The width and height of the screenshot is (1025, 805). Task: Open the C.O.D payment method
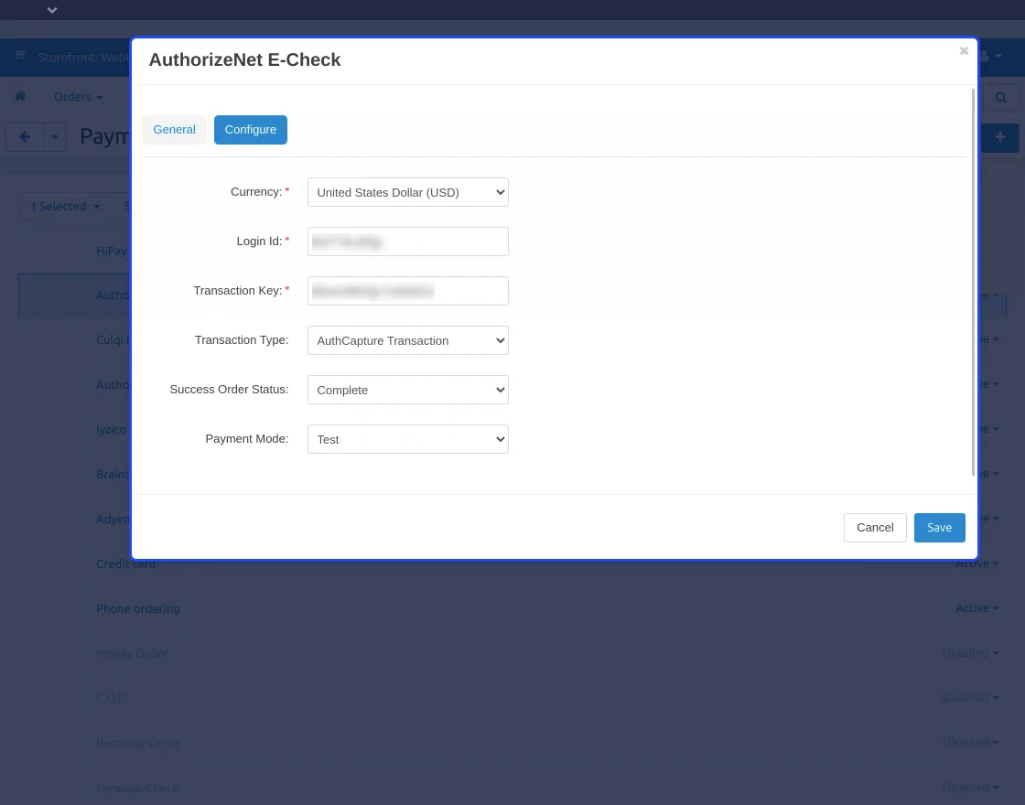coord(111,698)
